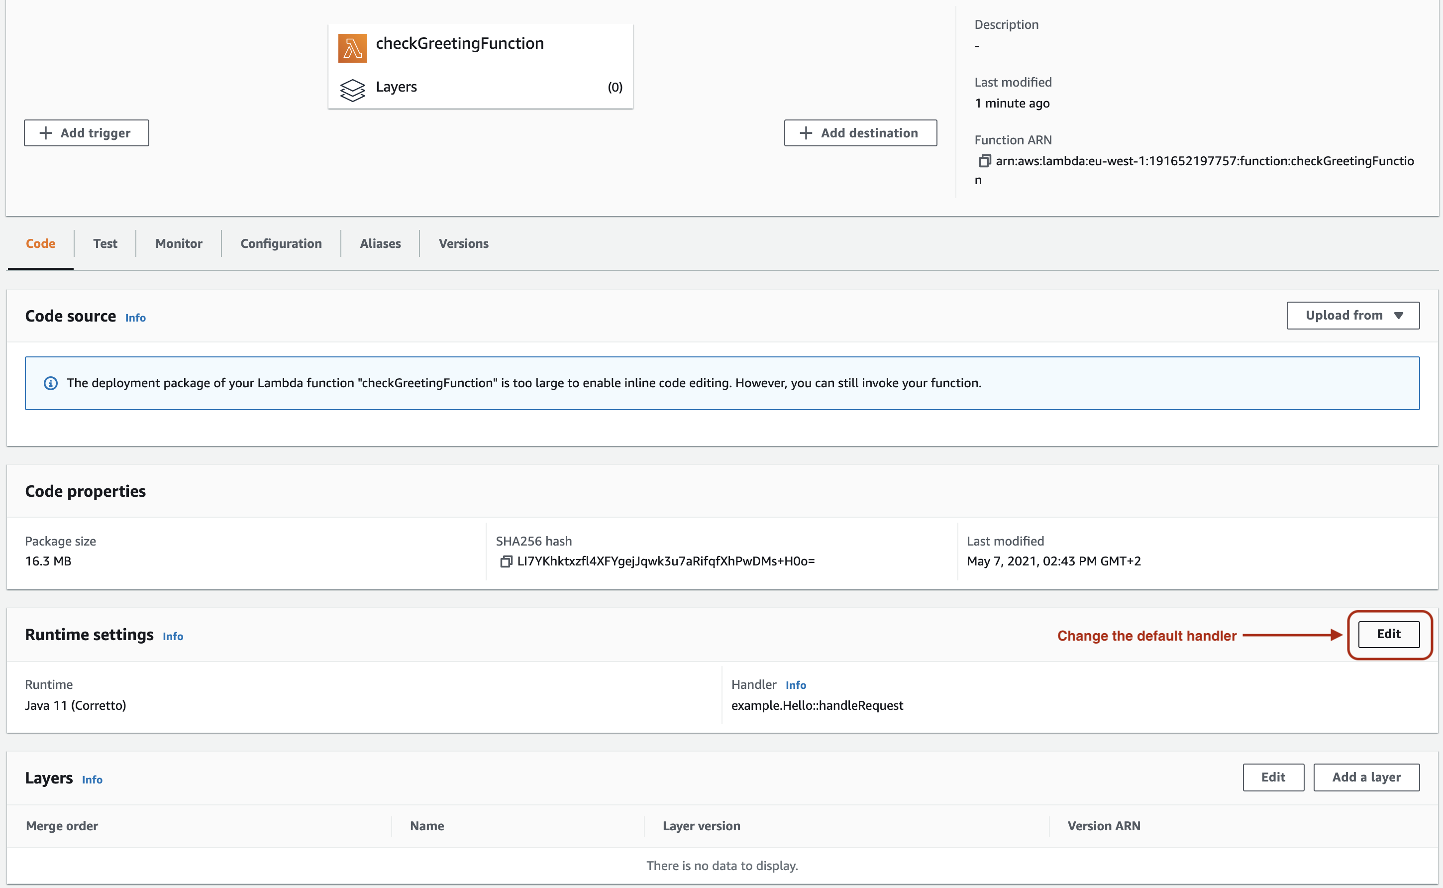The height and width of the screenshot is (888, 1443).
Task: Click the Upload from dropdown arrow
Action: 1398,316
